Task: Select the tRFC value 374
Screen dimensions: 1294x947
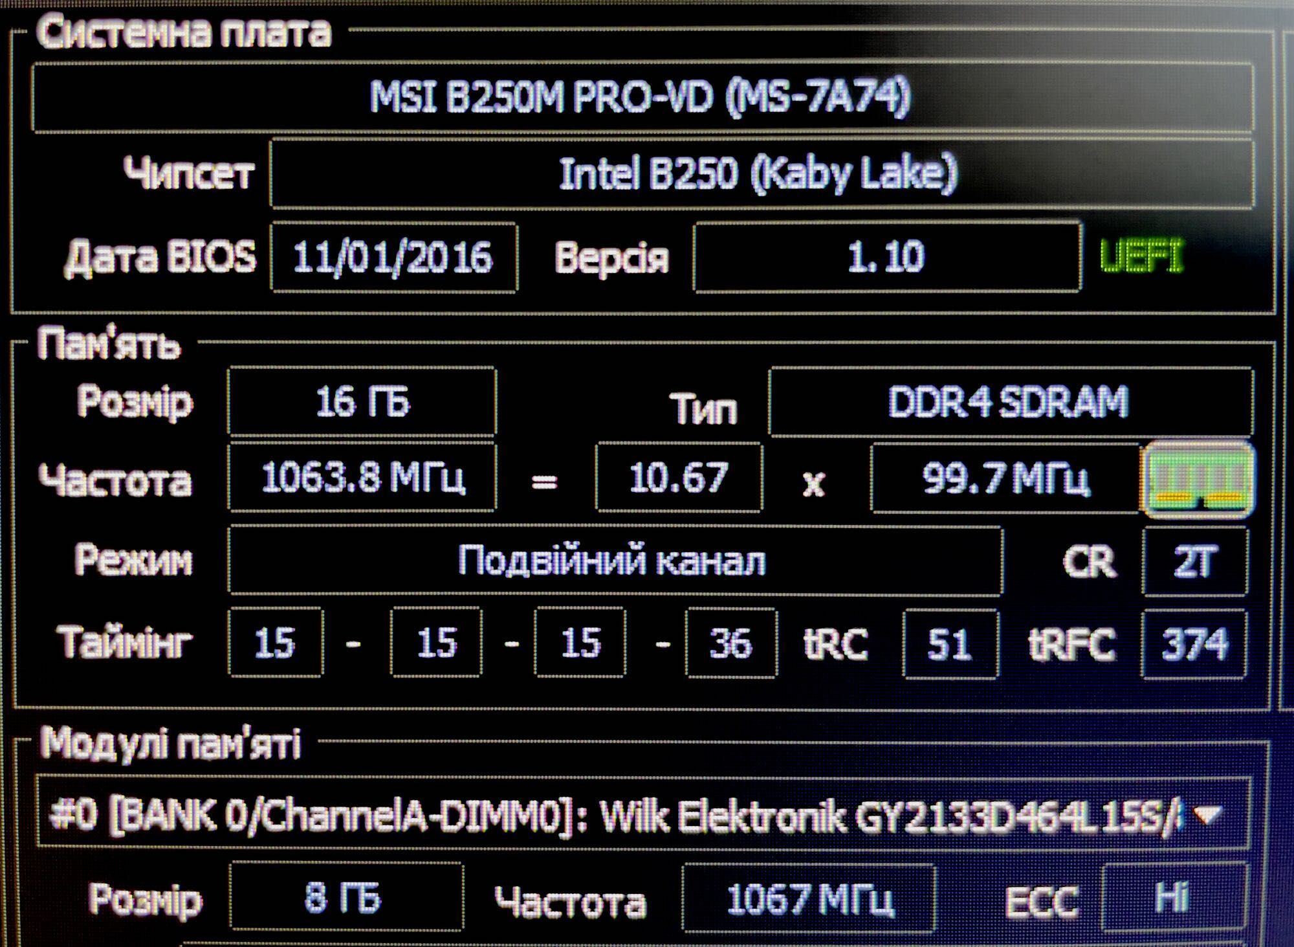Action: (x=1194, y=644)
